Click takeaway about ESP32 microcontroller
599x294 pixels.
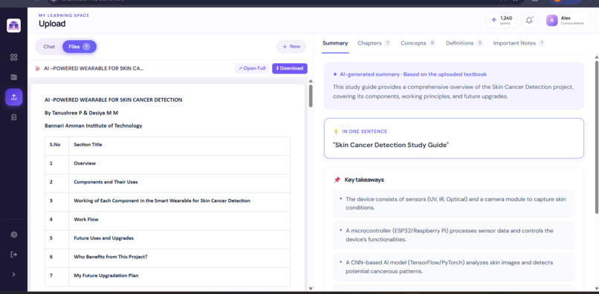(x=454, y=235)
